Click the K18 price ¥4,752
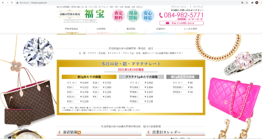262x139 pixels. coord(107,83)
